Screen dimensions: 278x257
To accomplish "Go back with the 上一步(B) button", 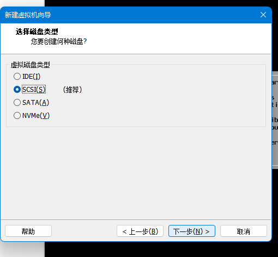I will (x=140, y=231).
